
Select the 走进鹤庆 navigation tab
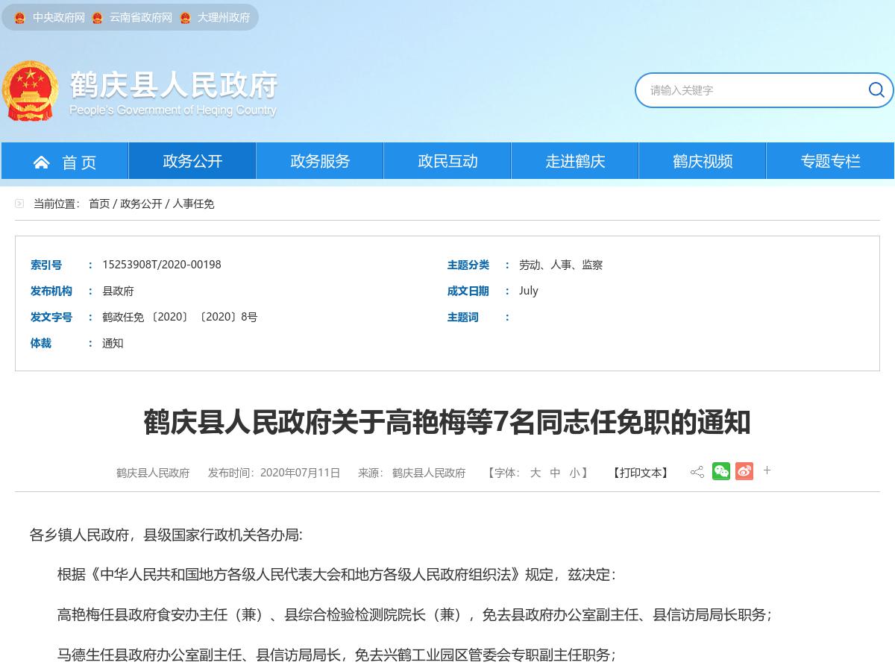point(574,161)
